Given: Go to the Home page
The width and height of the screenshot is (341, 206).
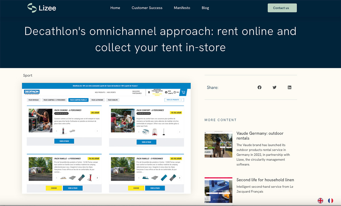Looking at the screenshot, I should 115,8.
